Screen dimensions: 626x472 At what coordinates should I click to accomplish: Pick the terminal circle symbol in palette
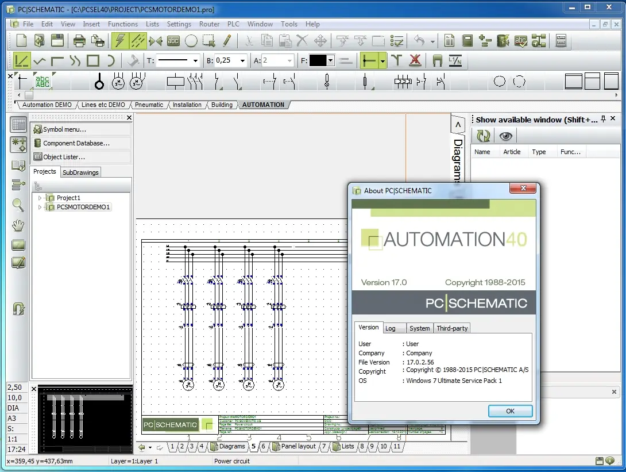[x=99, y=82]
